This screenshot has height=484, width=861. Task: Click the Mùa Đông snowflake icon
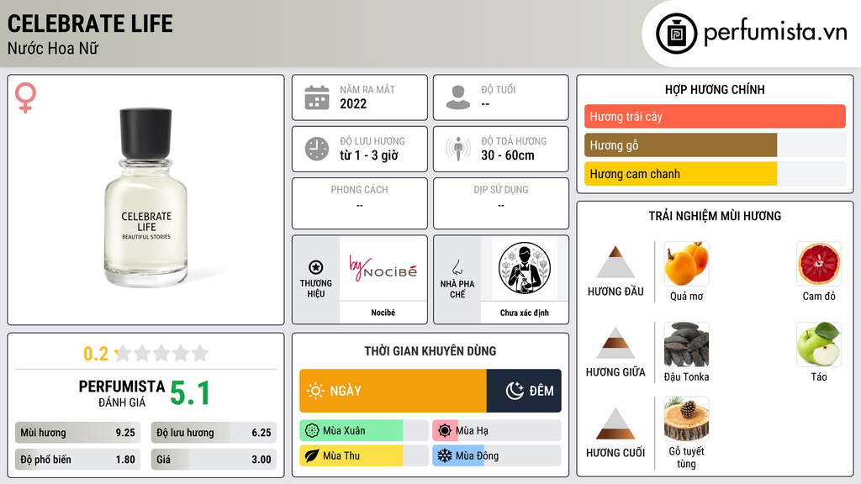(445, 455)
